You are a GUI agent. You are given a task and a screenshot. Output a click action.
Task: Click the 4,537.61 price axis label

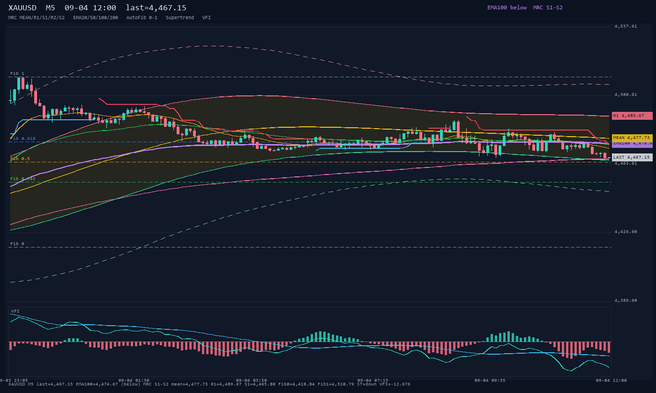626,27
